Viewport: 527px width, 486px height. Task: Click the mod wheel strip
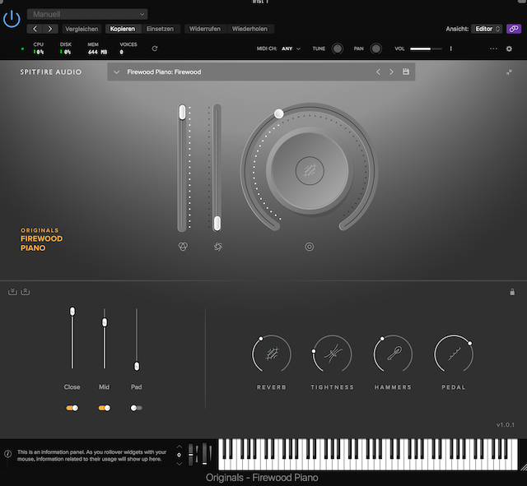coord(205,454)
